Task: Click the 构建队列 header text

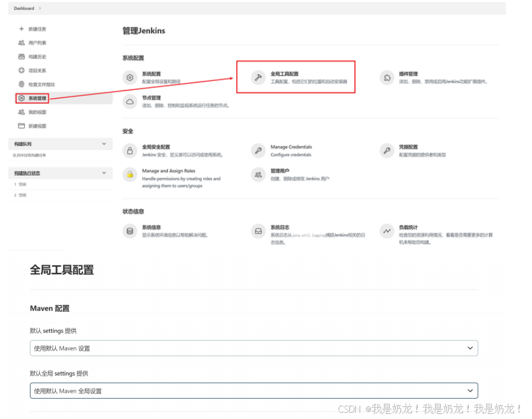Action: click(23, 144)
